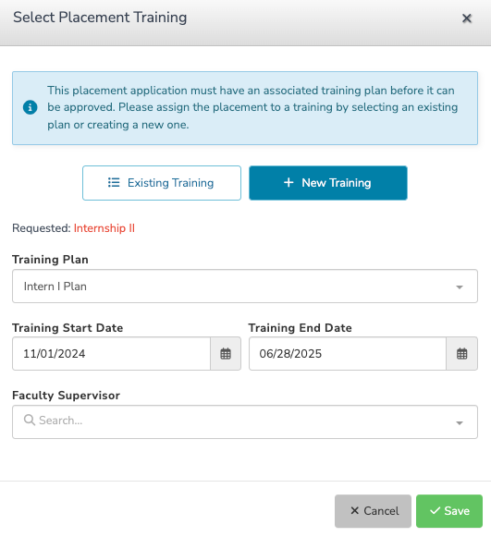Save the selected training plan
The width and height of the screenshot is (491, 537).
coord(449,511)
